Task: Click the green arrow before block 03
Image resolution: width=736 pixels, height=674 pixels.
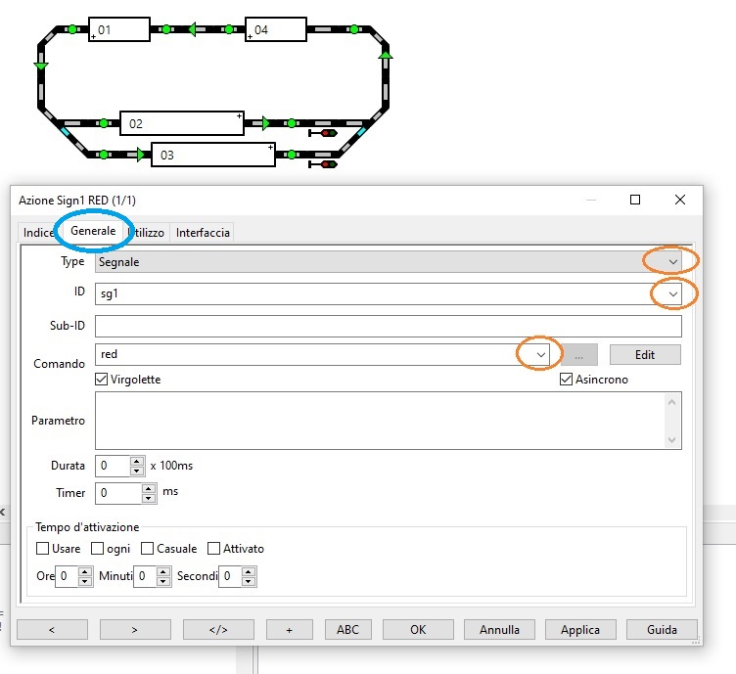Action: pyautogui.click(x=143, y=154)
